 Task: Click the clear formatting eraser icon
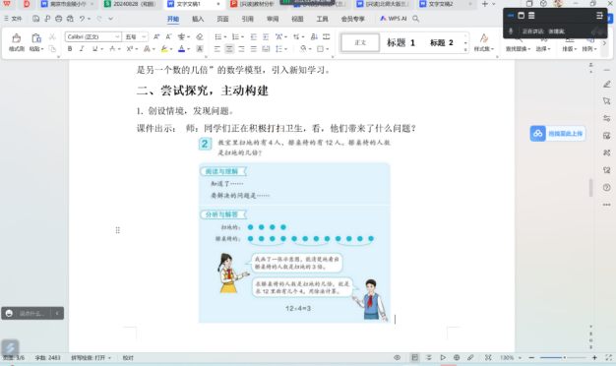point(200,36)
